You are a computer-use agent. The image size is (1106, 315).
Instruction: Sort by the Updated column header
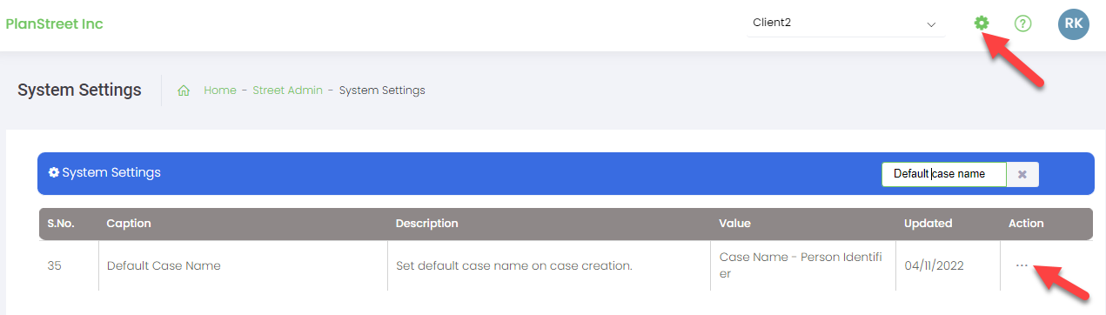point(928,224)
